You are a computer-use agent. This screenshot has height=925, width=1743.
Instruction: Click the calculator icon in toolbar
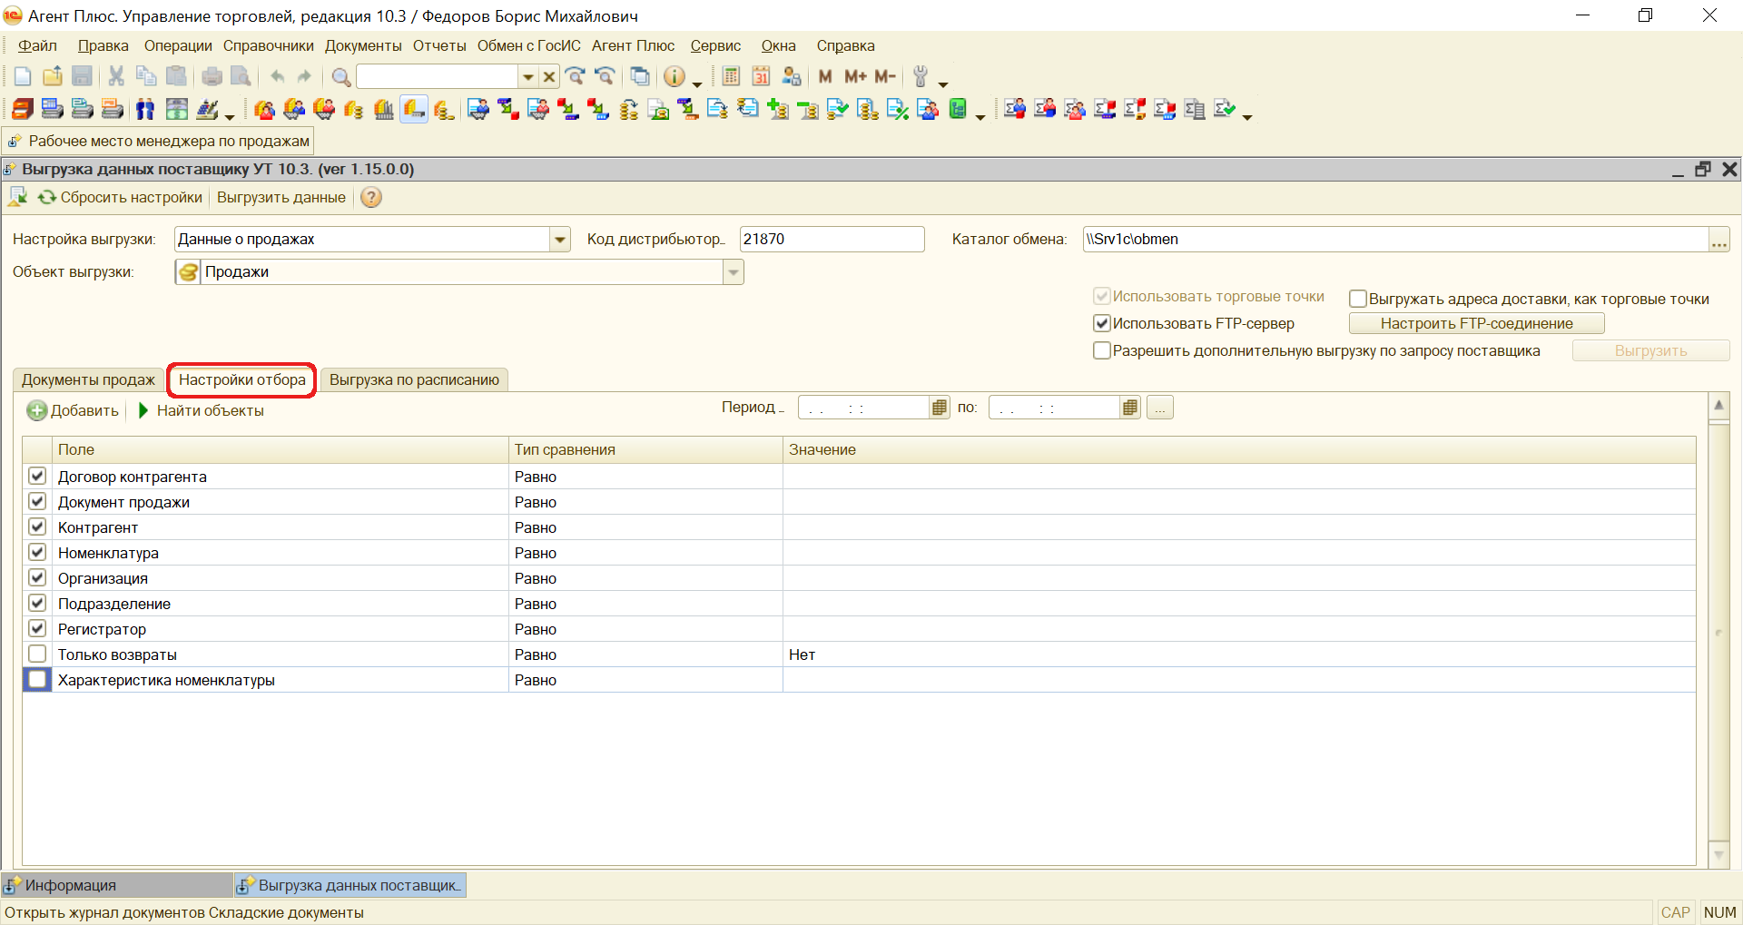731,77
